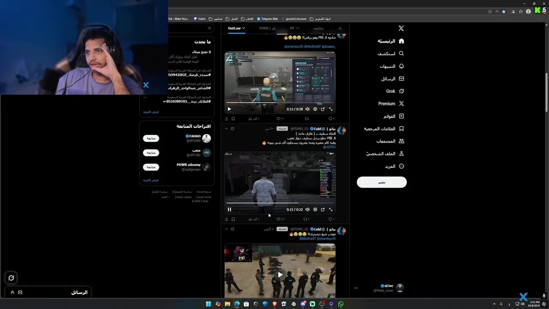Click Grok icon on طارق ماجد post
This screenshot has width=549, height=309.
pyautogui.click(x=232, y=129)
